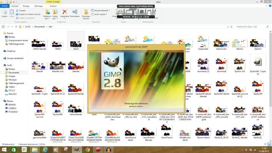Image resolution: width=272 pixels, height=153 pixels.
Task: Click the Couper scissors command
Action: pos(21,11)
